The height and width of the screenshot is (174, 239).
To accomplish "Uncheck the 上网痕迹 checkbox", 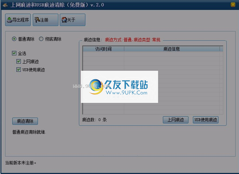I will click(x=18, y=61).
